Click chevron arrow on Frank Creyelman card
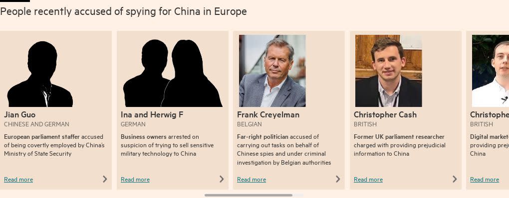This screenshot has height=198, width=509. pyautogui.click(x=338, y=179)
